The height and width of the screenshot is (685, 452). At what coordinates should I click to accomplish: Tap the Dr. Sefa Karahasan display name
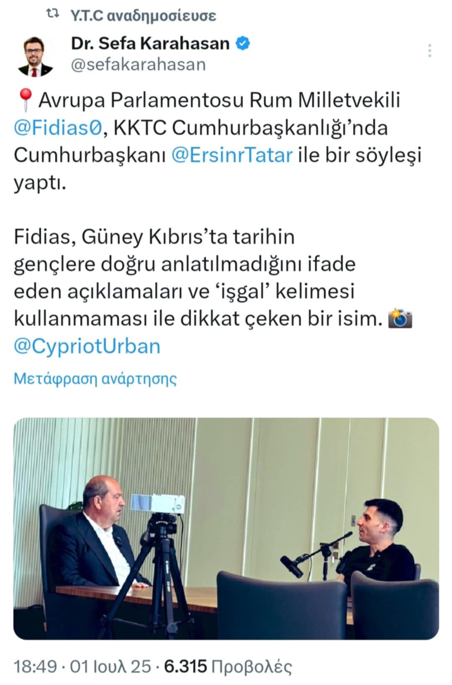(150, 43)
